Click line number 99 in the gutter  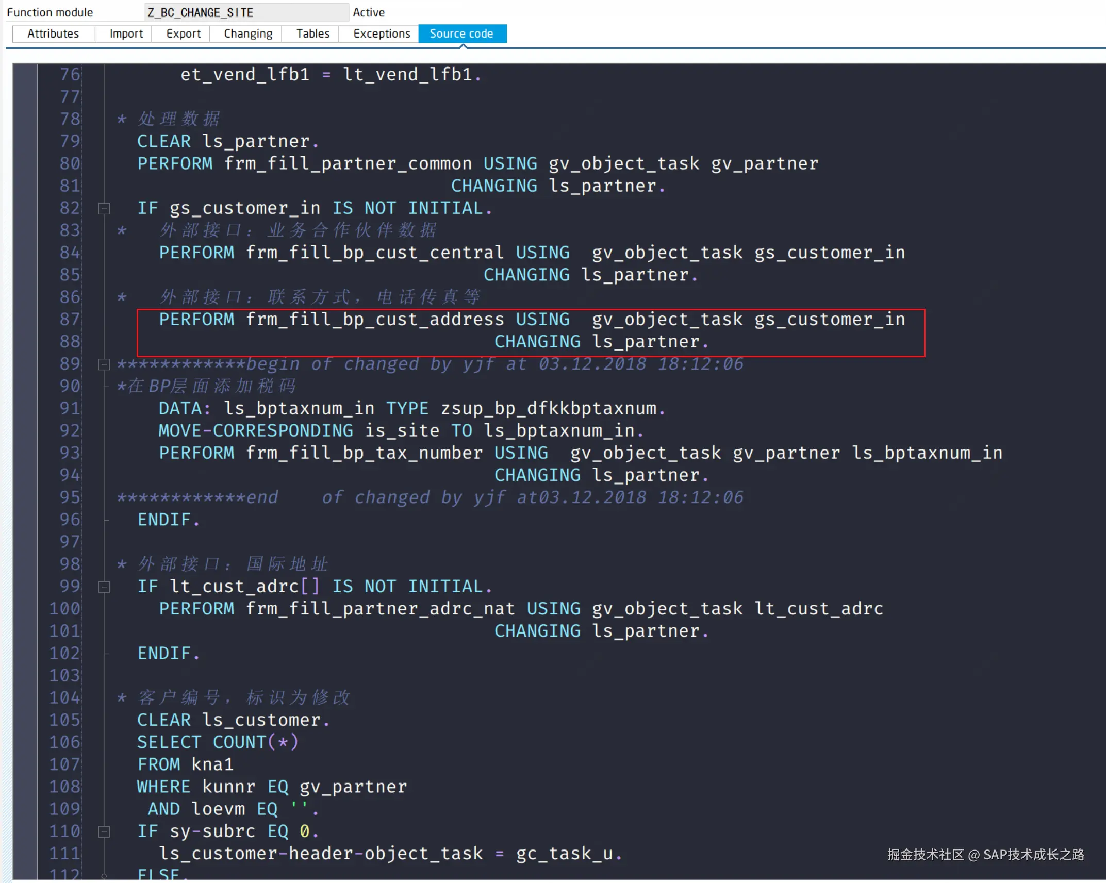[70, 586]
